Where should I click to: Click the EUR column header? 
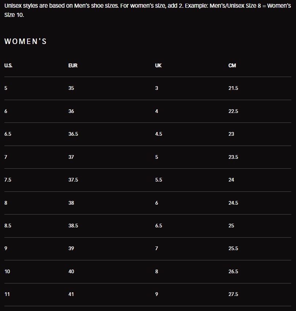click(x=73, y=66)
